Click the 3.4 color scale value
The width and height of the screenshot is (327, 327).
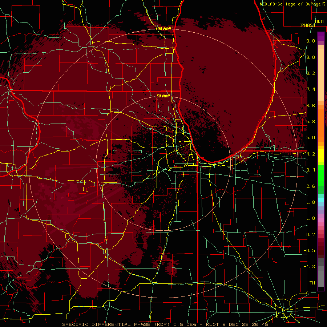point(311,170)
